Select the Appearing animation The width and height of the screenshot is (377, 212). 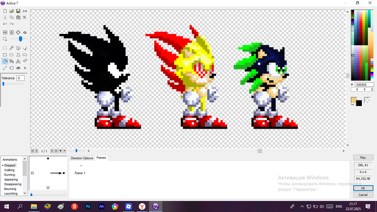(11, 180)
